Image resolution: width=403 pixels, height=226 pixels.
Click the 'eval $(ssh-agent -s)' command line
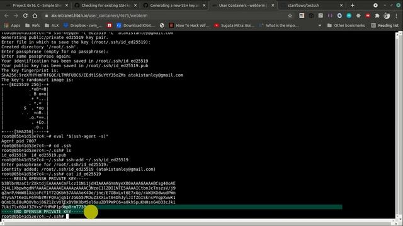pyautogui.click(x=55, y=136)
